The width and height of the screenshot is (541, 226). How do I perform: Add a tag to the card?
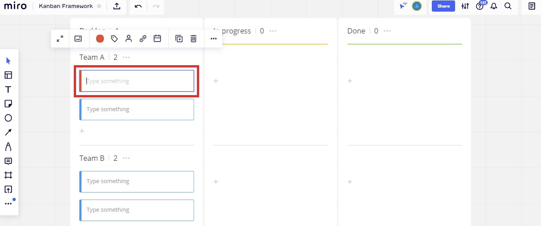114,39
